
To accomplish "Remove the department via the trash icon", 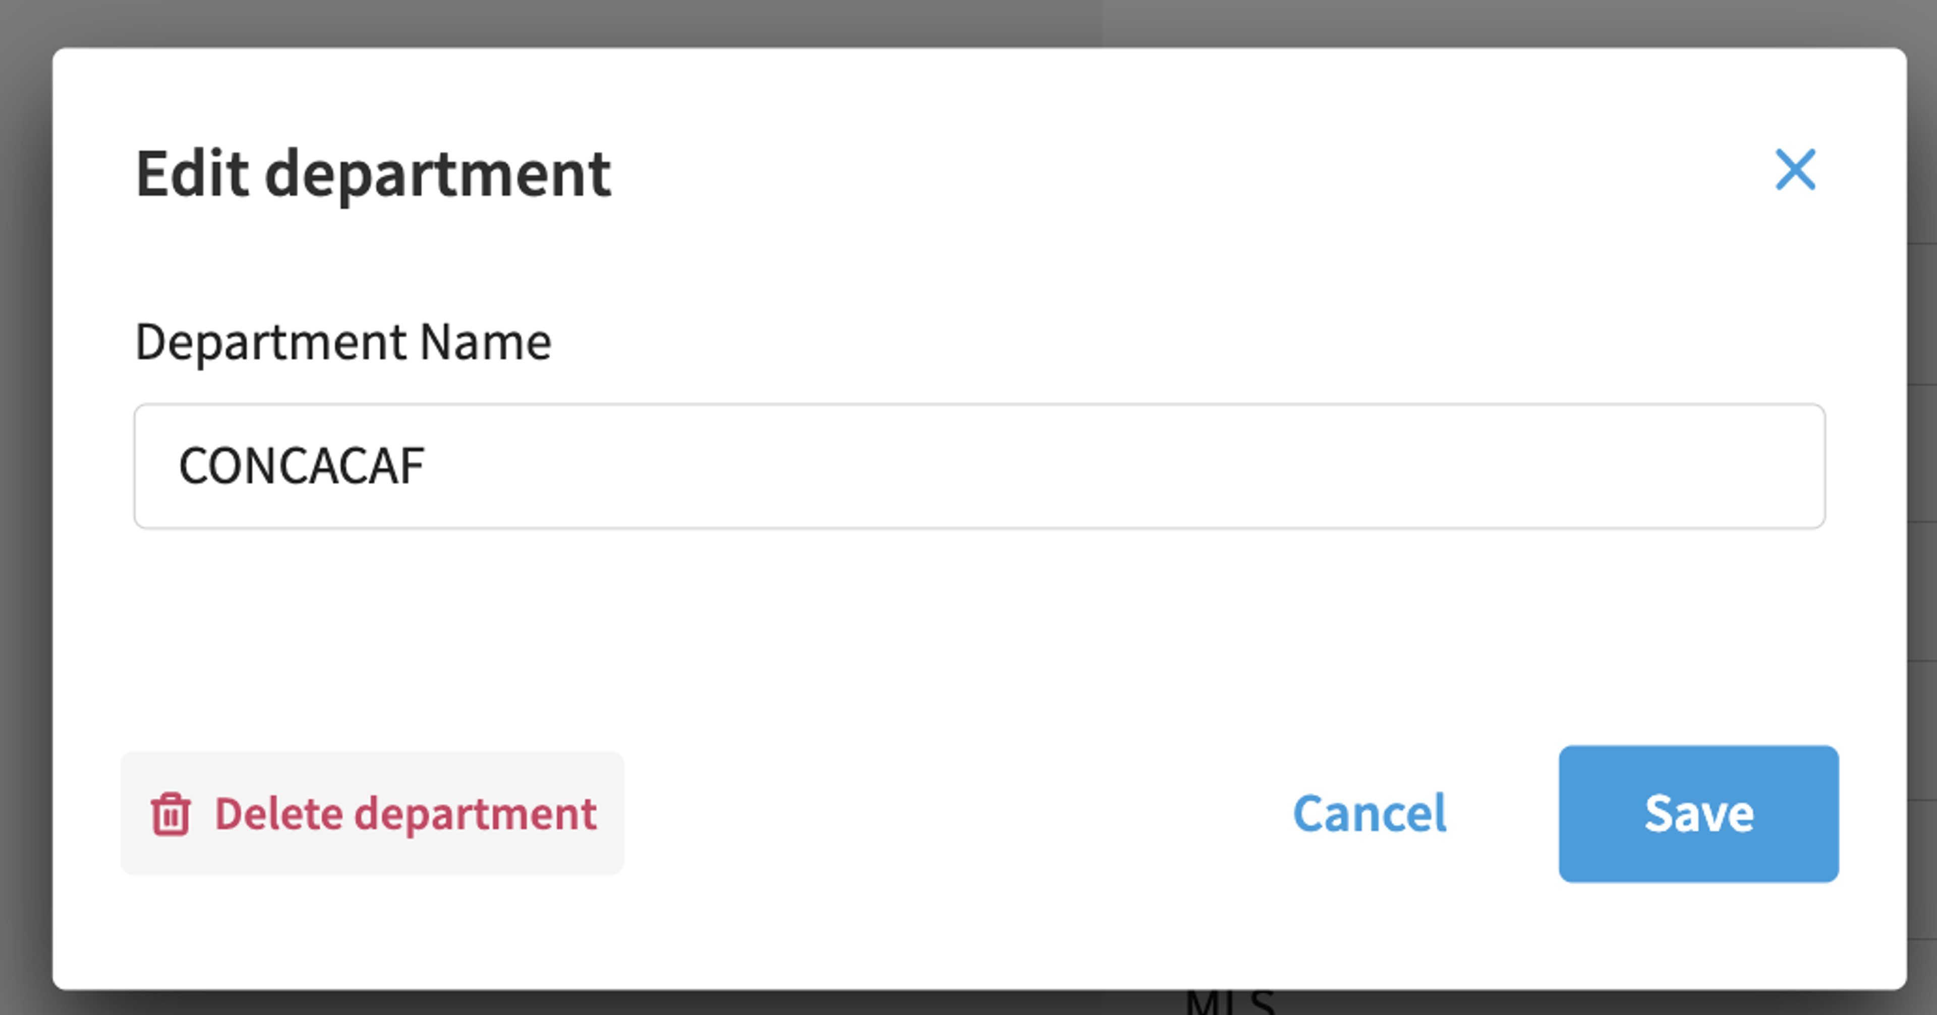I will (x=170, y=813).
